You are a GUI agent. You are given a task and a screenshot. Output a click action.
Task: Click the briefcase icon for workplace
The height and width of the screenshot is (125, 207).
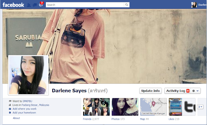tap(10, 109)
